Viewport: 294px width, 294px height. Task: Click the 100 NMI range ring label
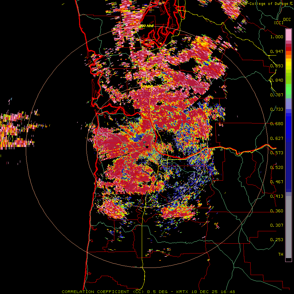(147, 26)
